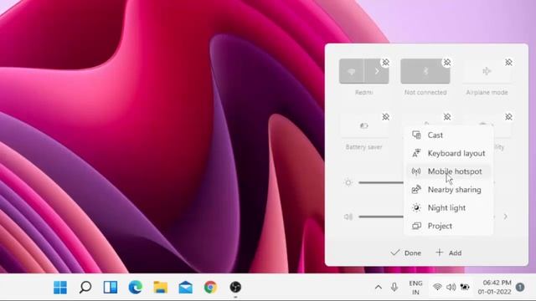Launch Google Chrome from taskbar

(x=210, y=288)
